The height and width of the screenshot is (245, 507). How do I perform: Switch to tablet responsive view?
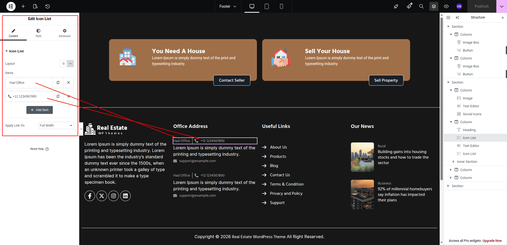(267, 6)
